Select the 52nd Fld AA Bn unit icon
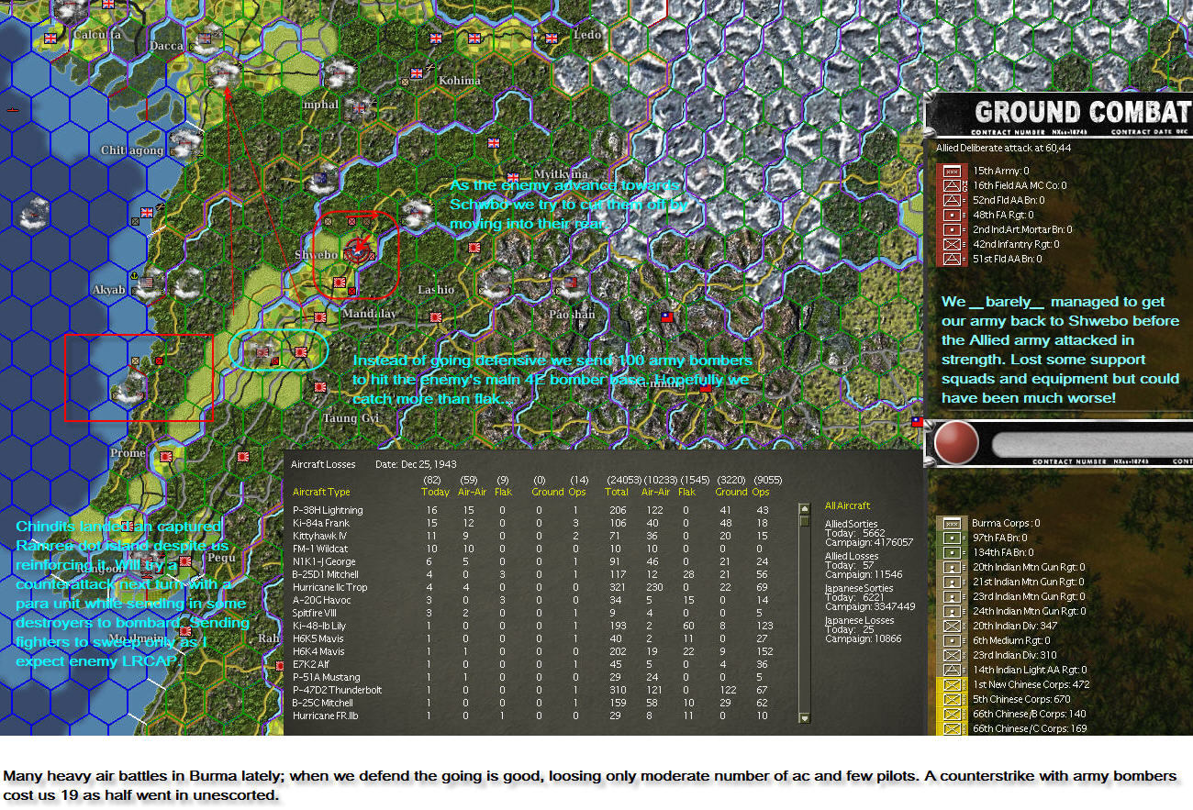Screen dimensions: 1193x810 pyautogui.click(x=953, y=200)
